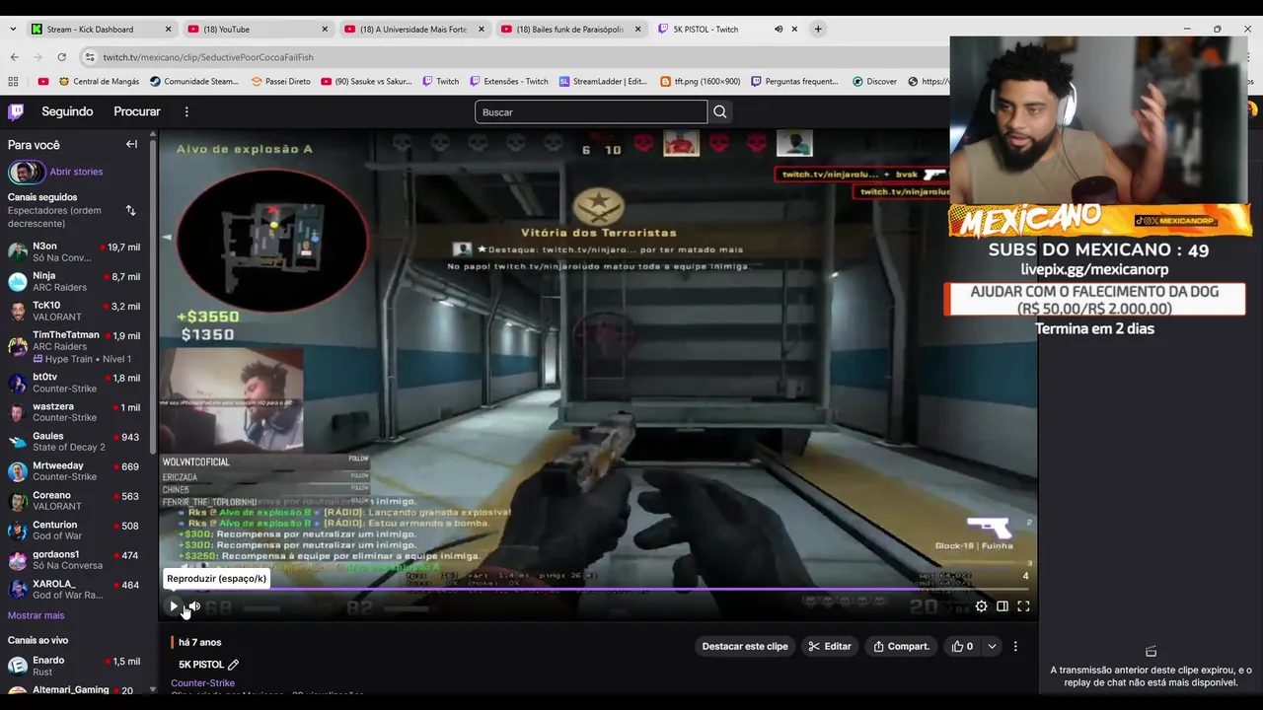
Task: Focus the Buscar search field
Action: pyautogui.click(x=590, y=112)
